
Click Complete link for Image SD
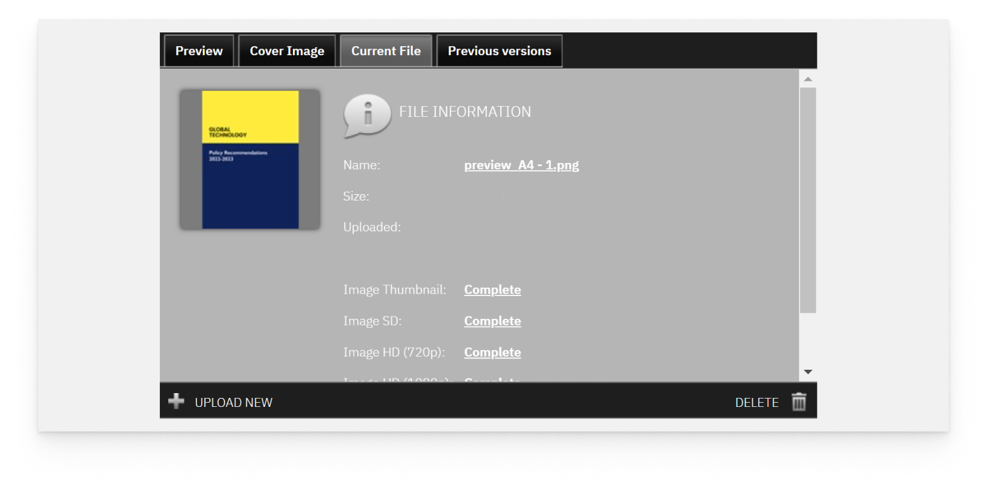click(x=492, y=321)
